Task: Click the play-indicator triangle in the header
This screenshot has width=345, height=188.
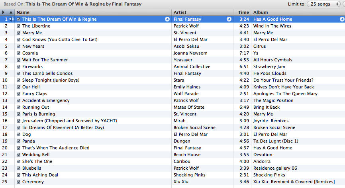Action: pyautogui.click(x=3, y=12)
